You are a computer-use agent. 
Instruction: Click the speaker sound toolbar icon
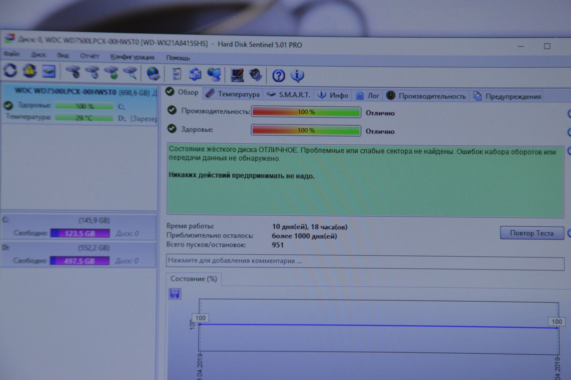[256, 75]
